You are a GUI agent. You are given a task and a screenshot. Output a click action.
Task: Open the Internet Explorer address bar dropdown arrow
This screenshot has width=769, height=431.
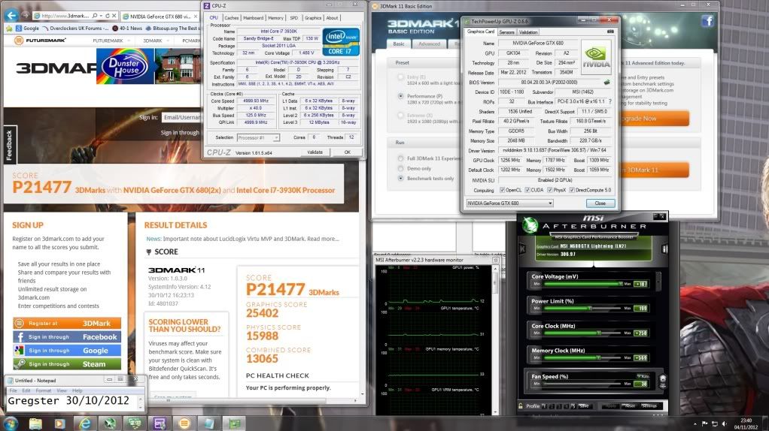101,16
